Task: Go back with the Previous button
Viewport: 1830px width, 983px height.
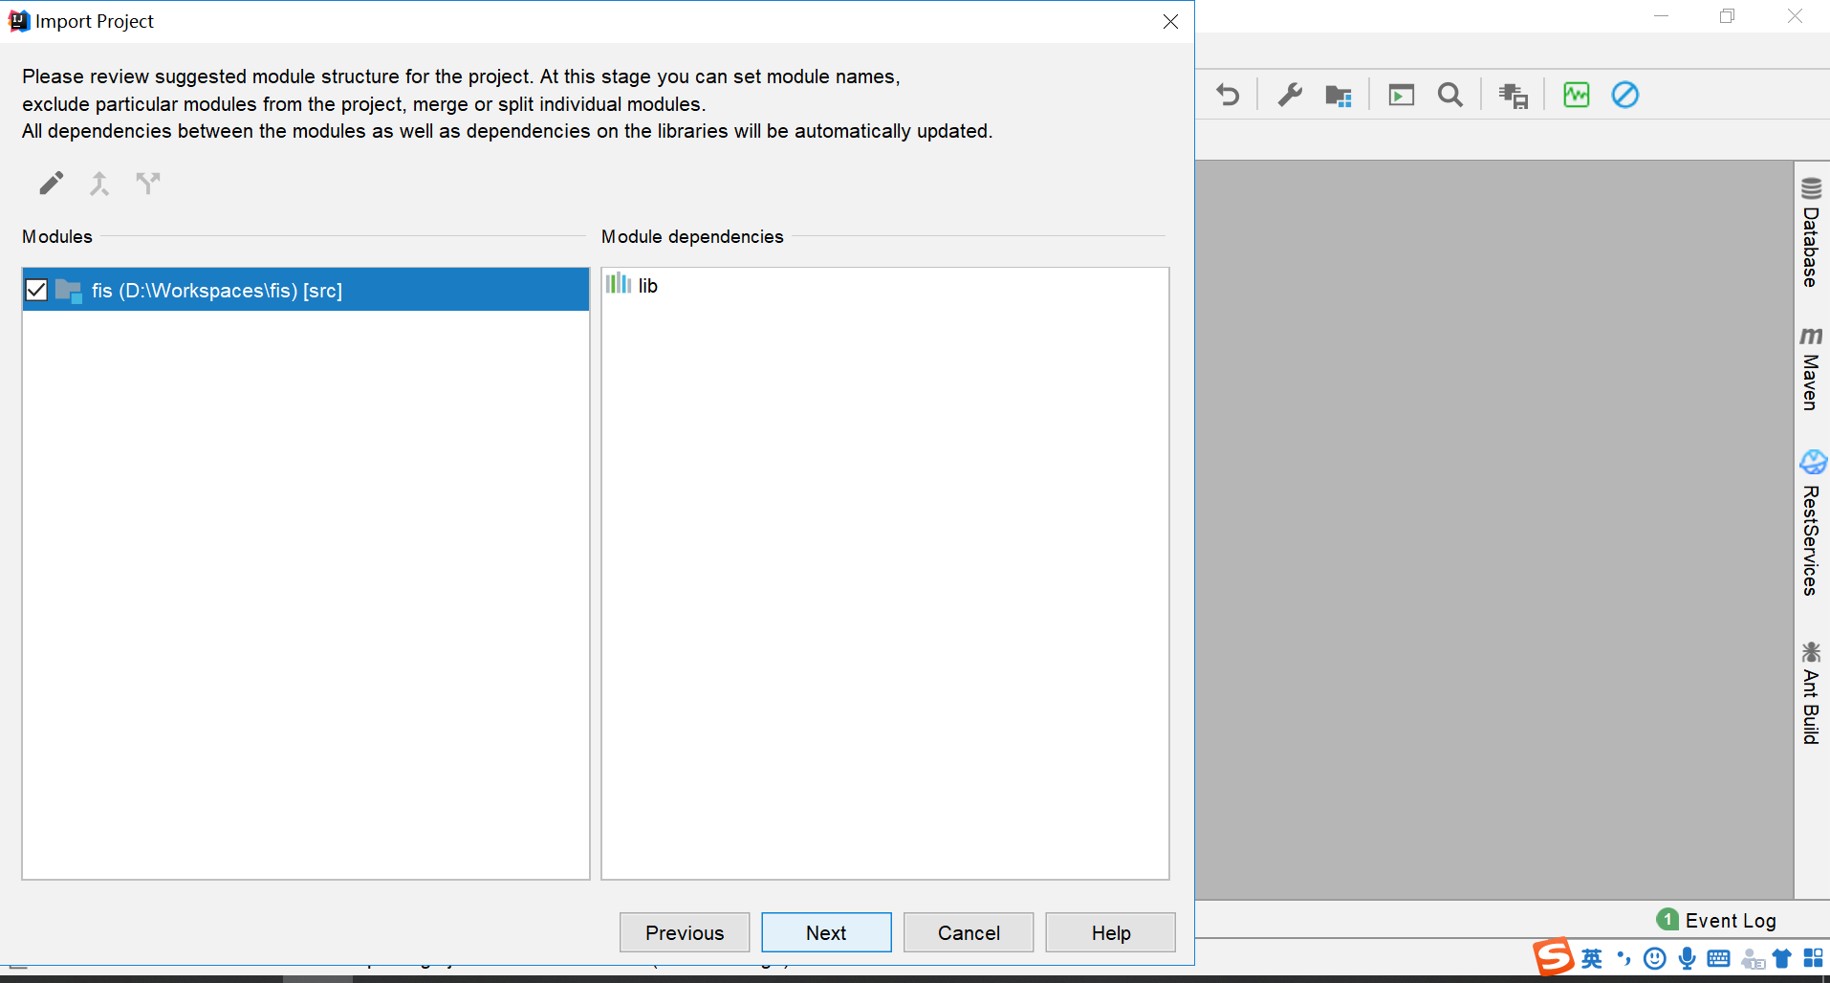Action: (685, 932)
